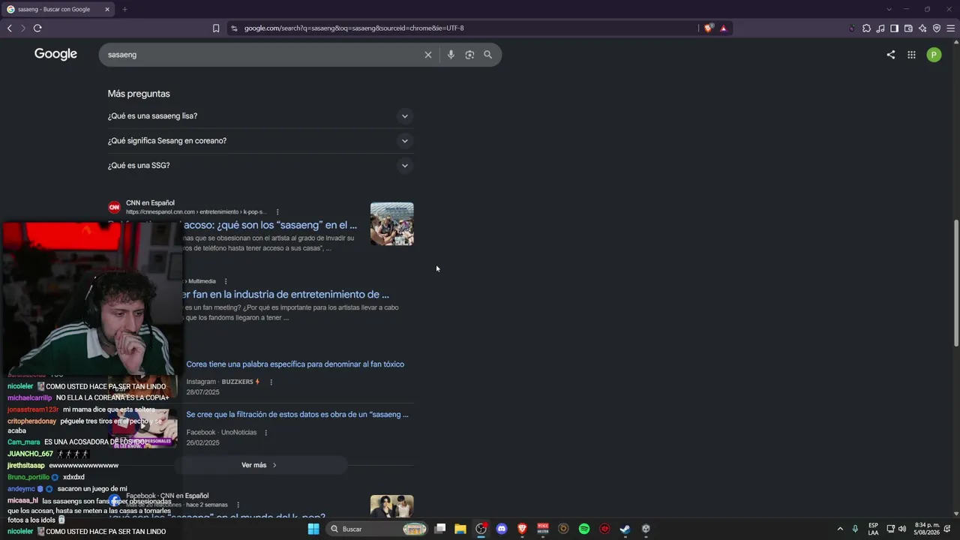This screenshot has width=960, height=540.
Task: Open the Brave Wallet icon
Action: [908, 28]
